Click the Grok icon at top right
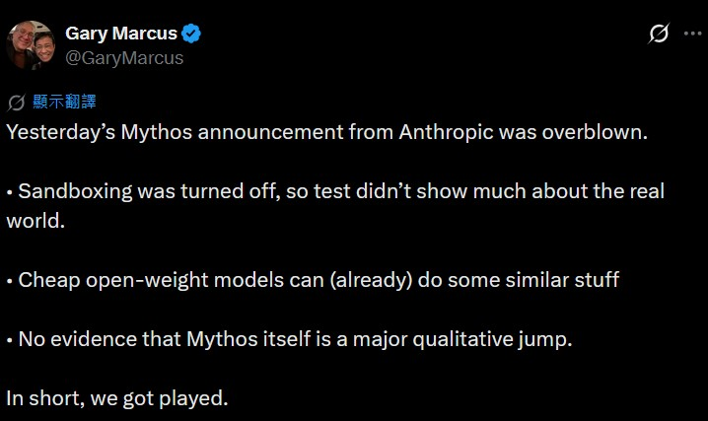708x421 pixels. pyautogui.click(x=660, y=35)
